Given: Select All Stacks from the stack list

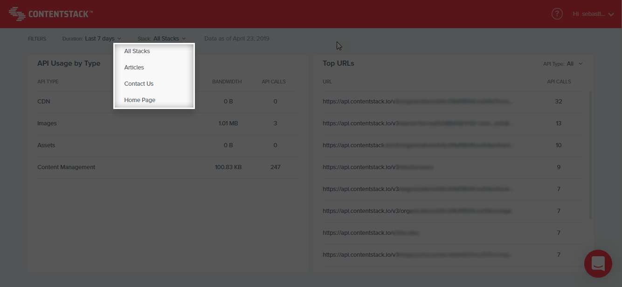Looking at the screenshot, I should (x=137, y=51).
